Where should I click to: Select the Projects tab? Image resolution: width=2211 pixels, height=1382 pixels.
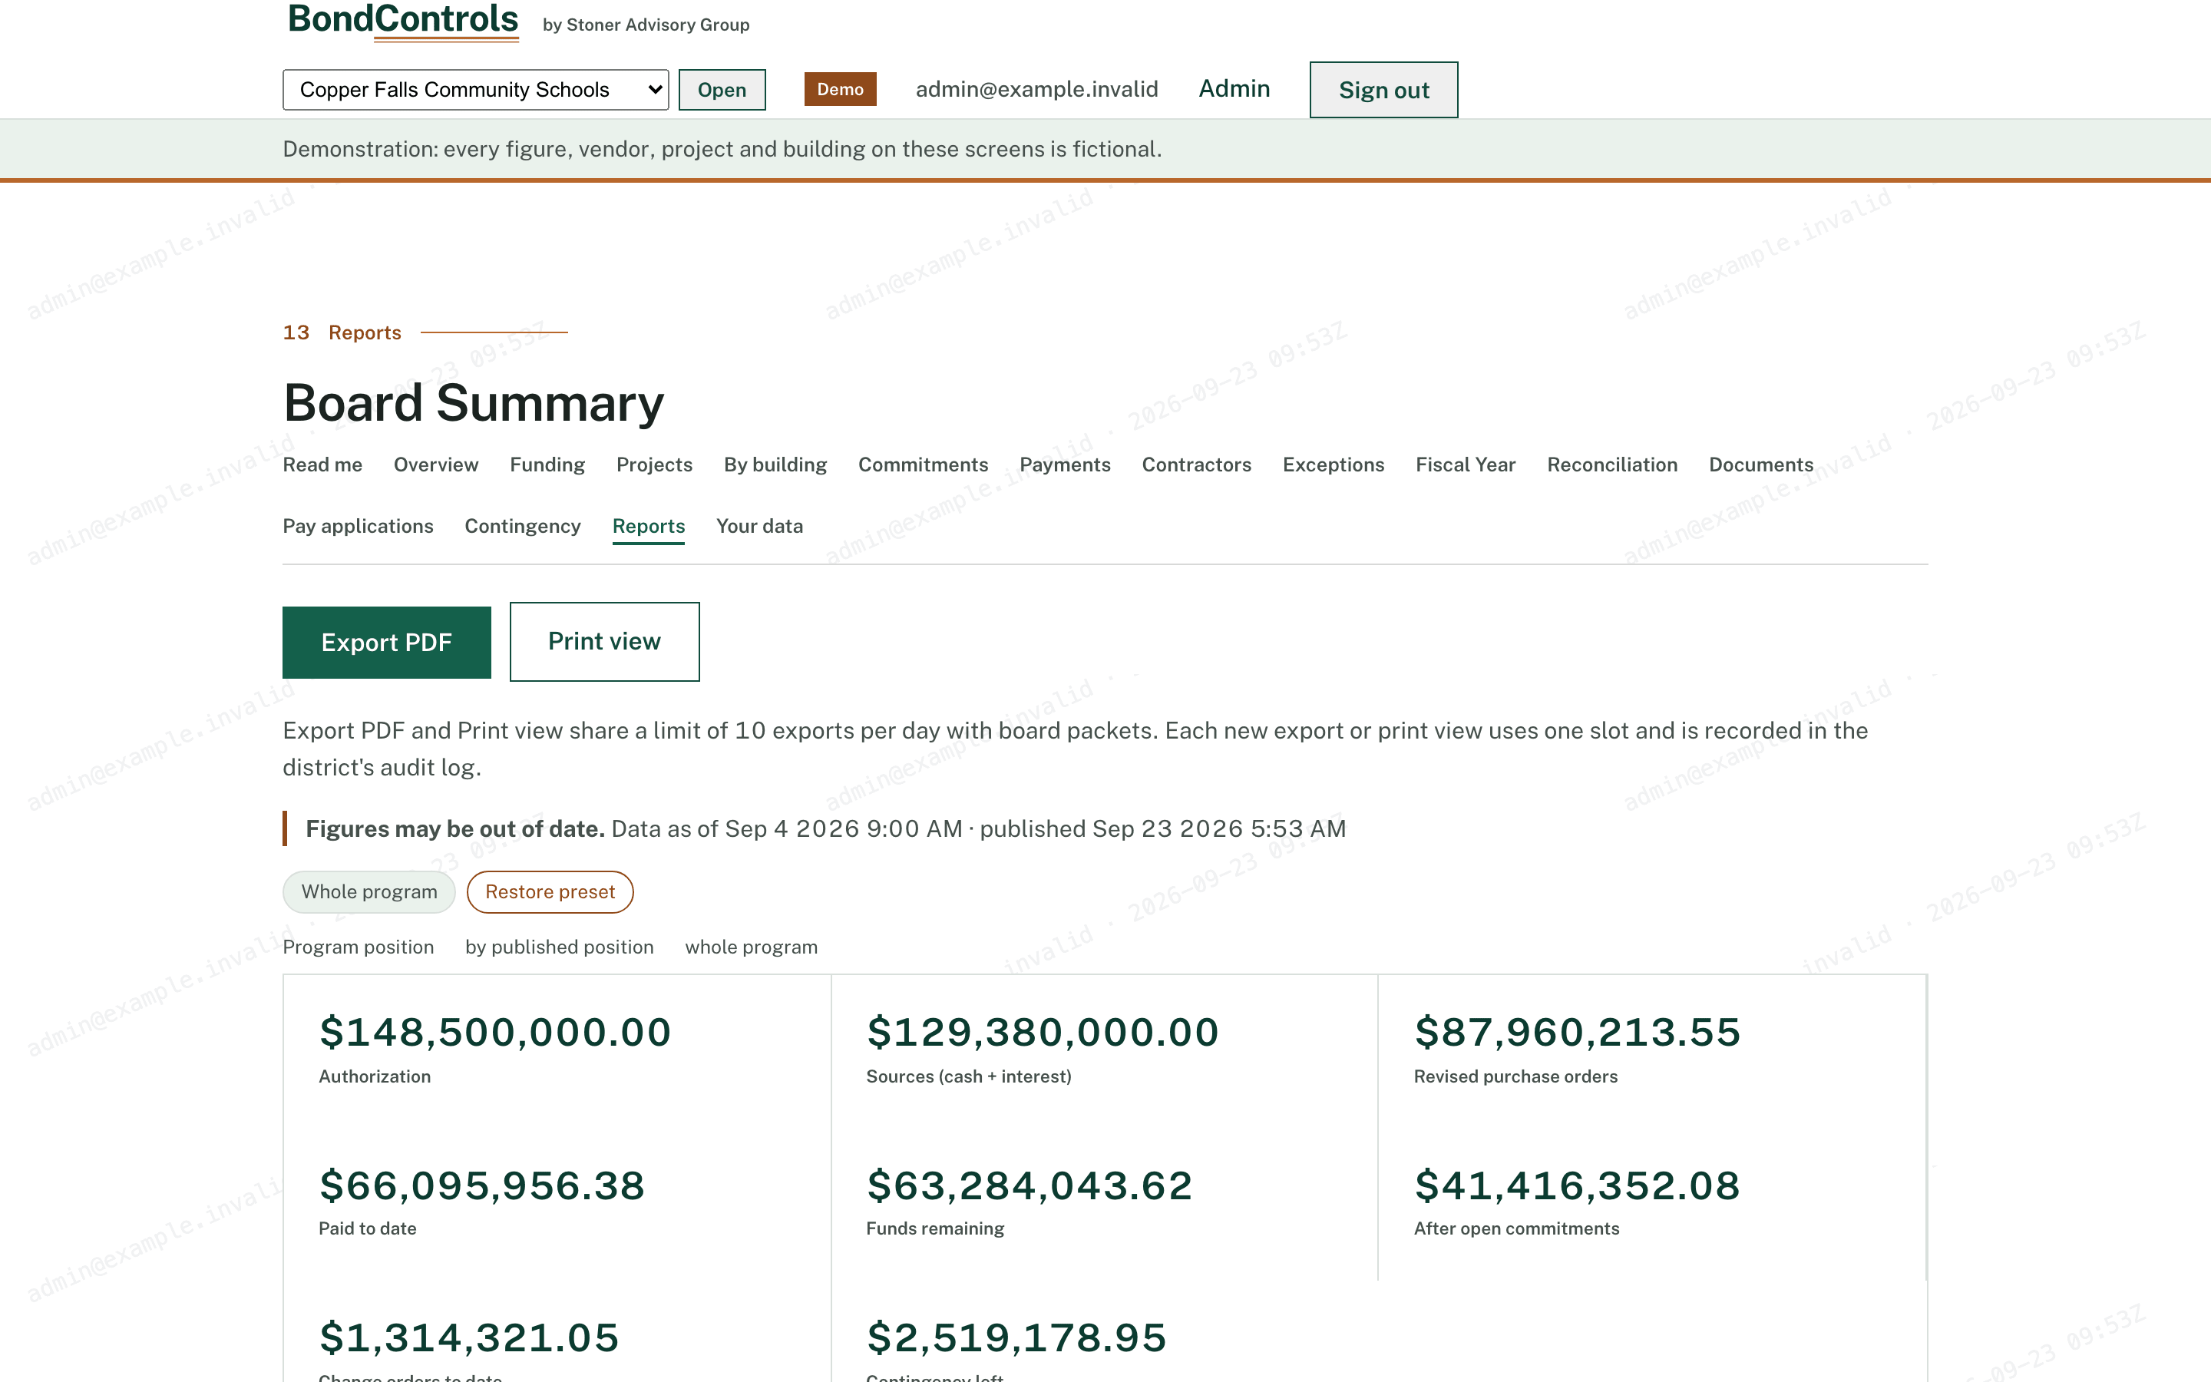[654, 465]
